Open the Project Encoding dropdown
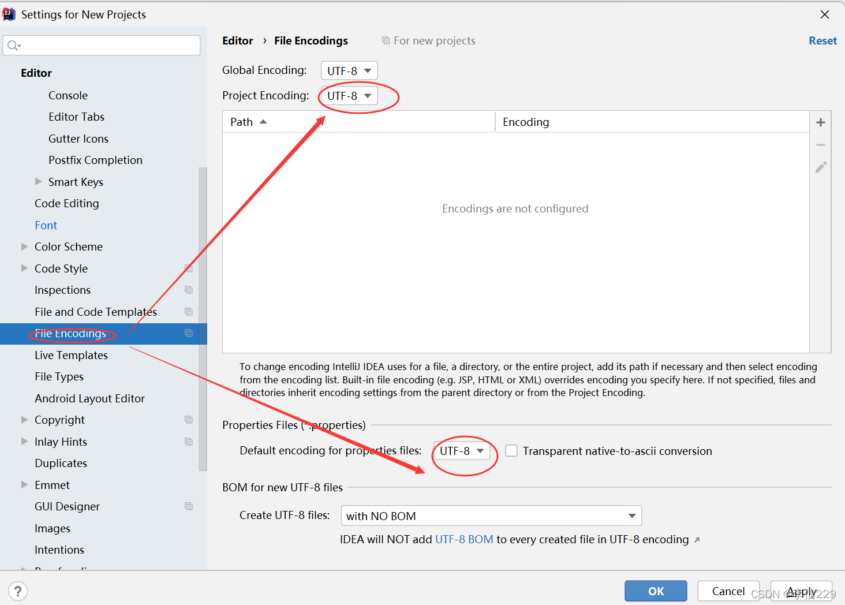Viewport: 845px width, 605px height. tap(349, 96)
